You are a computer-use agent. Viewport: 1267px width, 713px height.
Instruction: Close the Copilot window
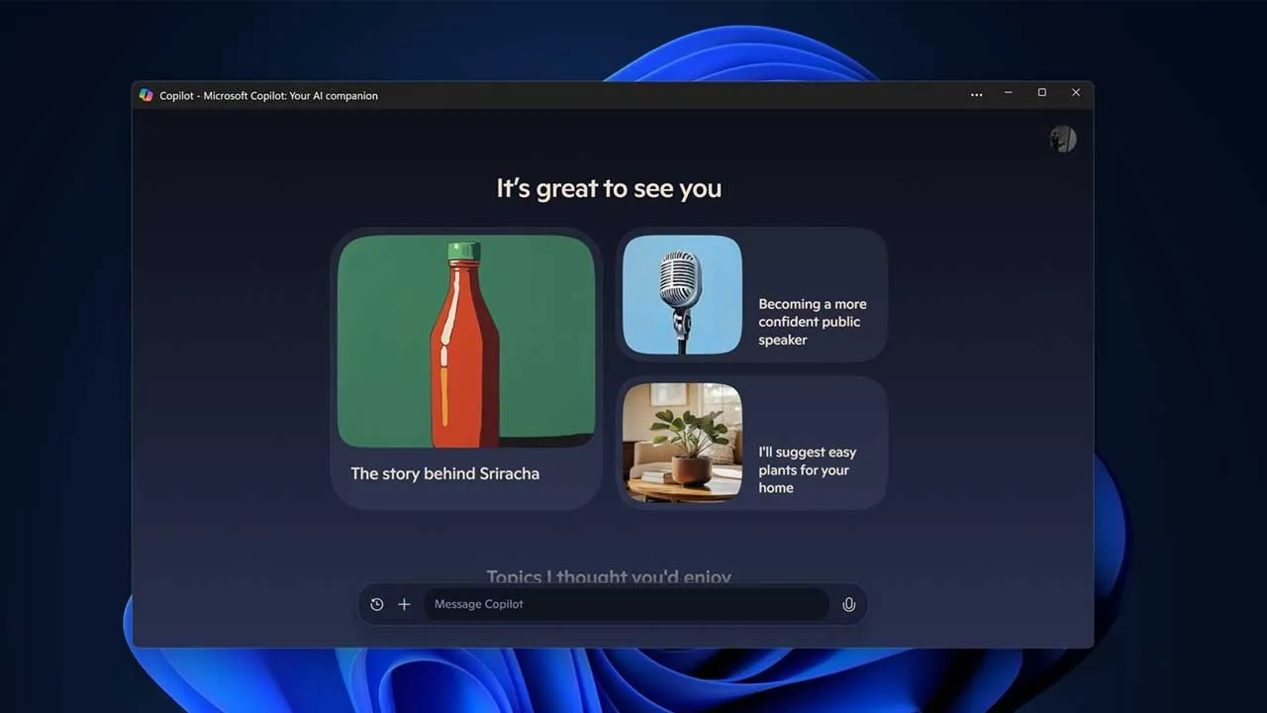1076,93
